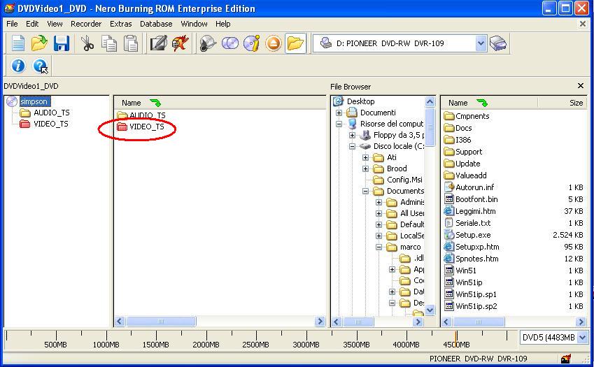Click the disc with microphone icon
Viewport: 594px width, 367px height.
208,43
